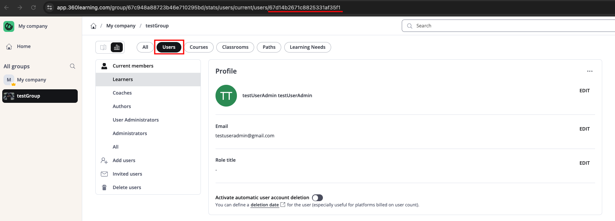Click My company breadcrumb link

click(121, 26)
